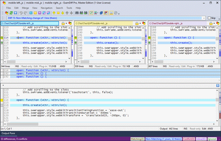Toggle the highlighted pane layout toolbar button

[x=111, y=13]
